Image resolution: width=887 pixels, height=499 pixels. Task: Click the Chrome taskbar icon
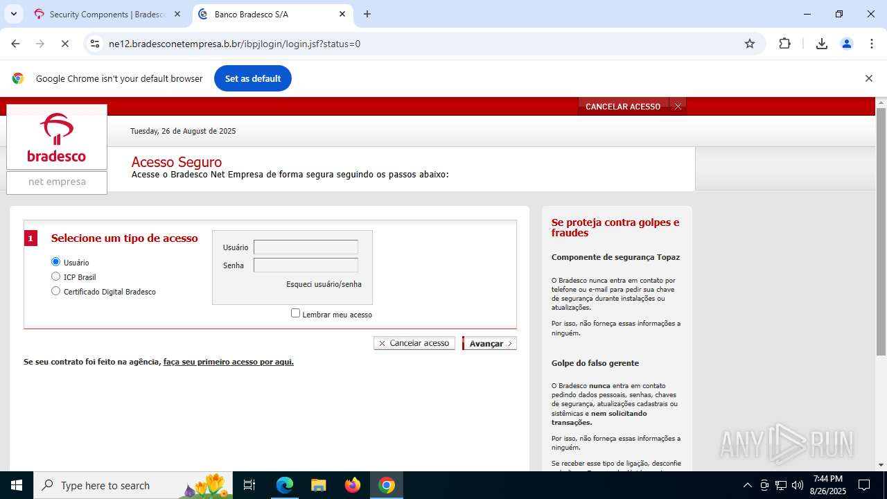point(387,485)
